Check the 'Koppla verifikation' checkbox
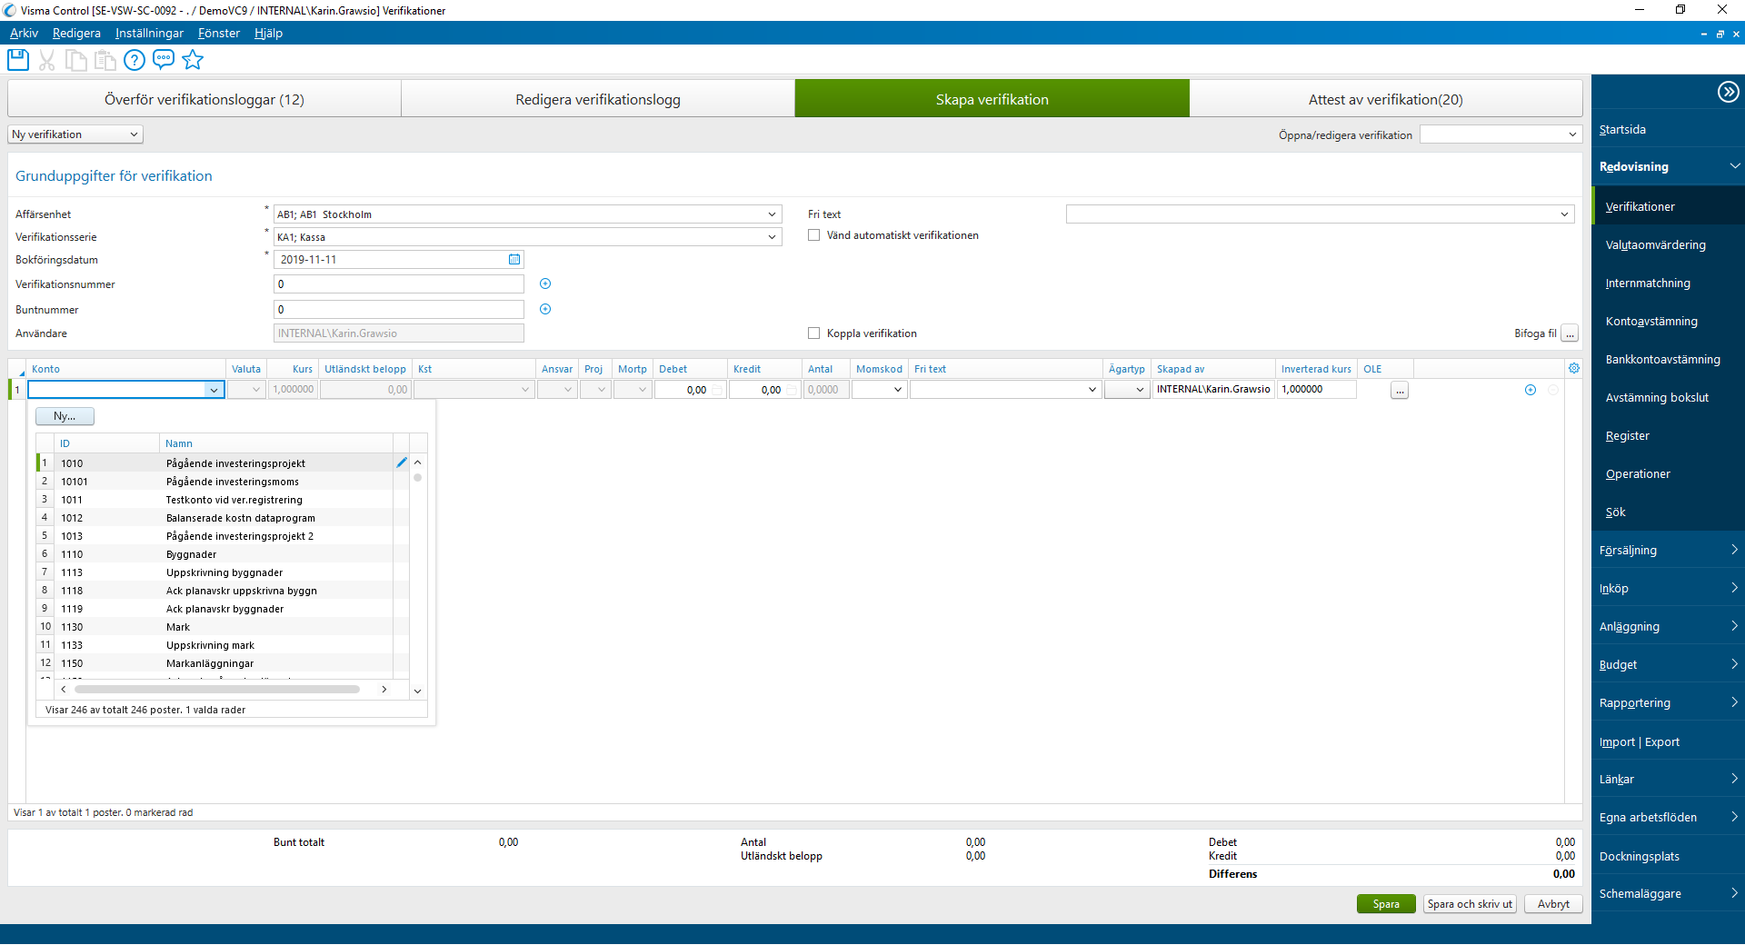Viewport: 1745px width, 945px height. coord(813,333)
